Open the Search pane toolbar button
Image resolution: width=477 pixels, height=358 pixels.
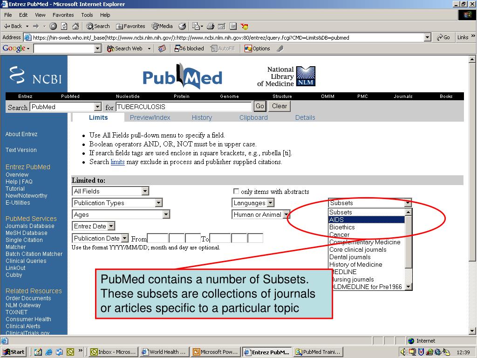click(98, 26)
